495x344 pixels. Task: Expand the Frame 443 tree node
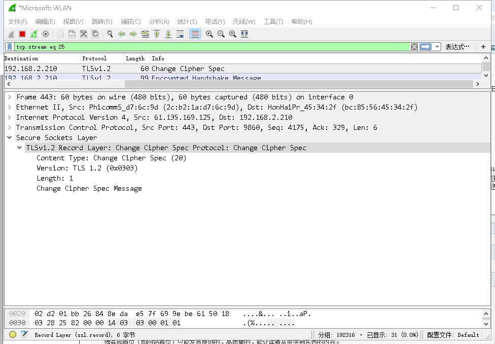pos(10,97)
